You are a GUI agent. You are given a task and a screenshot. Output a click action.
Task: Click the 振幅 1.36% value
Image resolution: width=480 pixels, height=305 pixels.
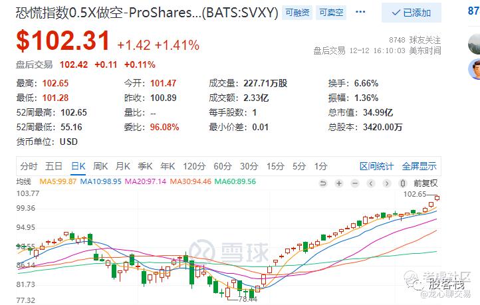tap(366, 98)
